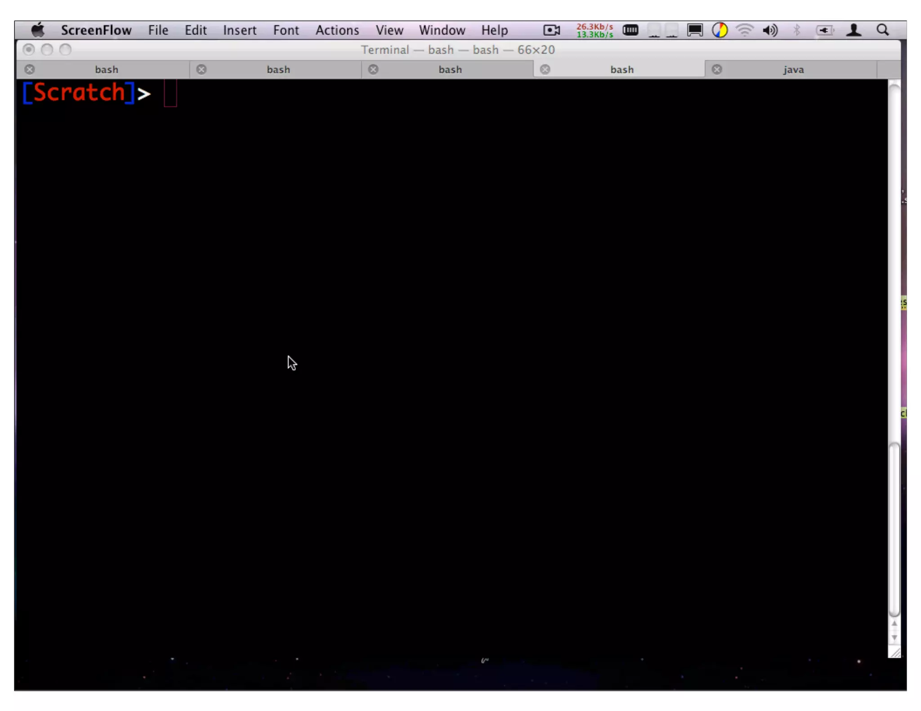This screenshot has width=921, height=711.
Task: Switch to the java tab
Action: click(x=794, y=70)
